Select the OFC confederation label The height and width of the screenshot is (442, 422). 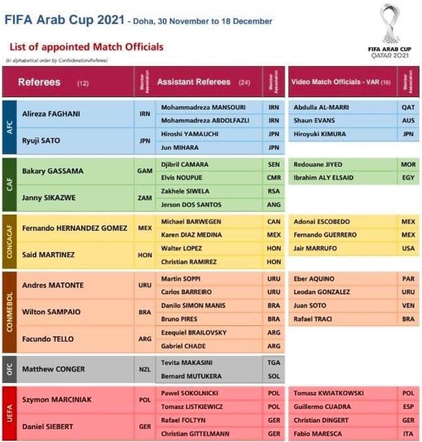pyautogui.click(x=9, y=369)
